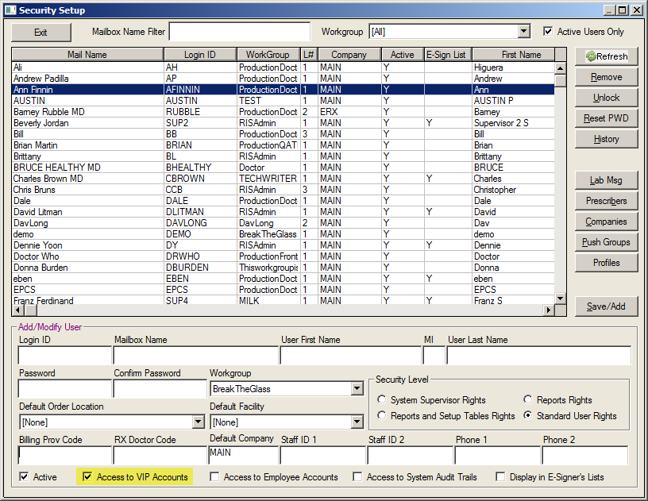Click the Refresh button with green icon
This screenshot has height=501, width=648.
point(606,56)
